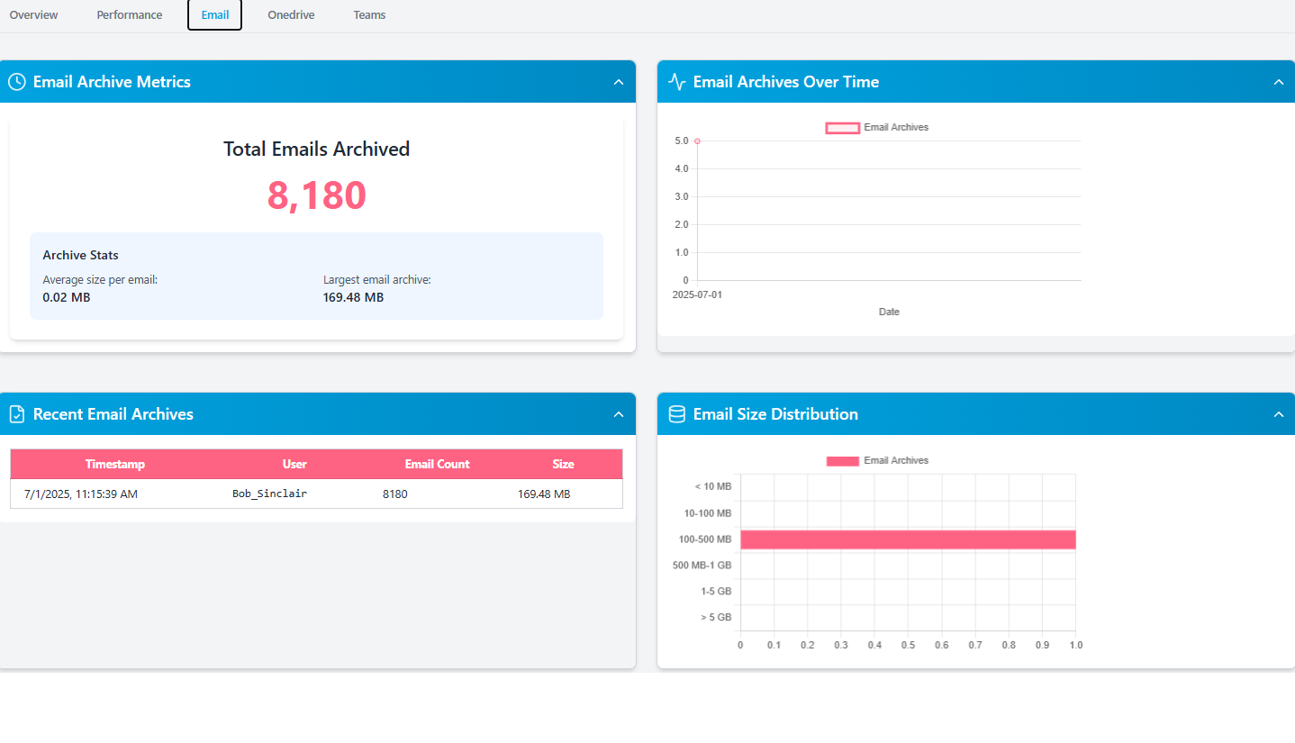Collapse the Email Archives Over Time panel

coord(1279,82)
